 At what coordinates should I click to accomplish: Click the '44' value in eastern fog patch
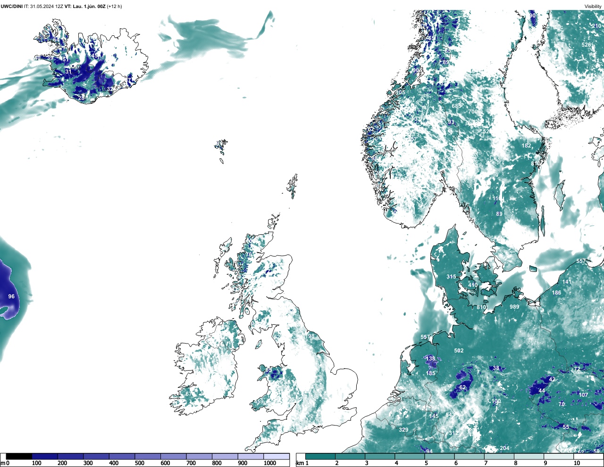[x=542, y=391]
